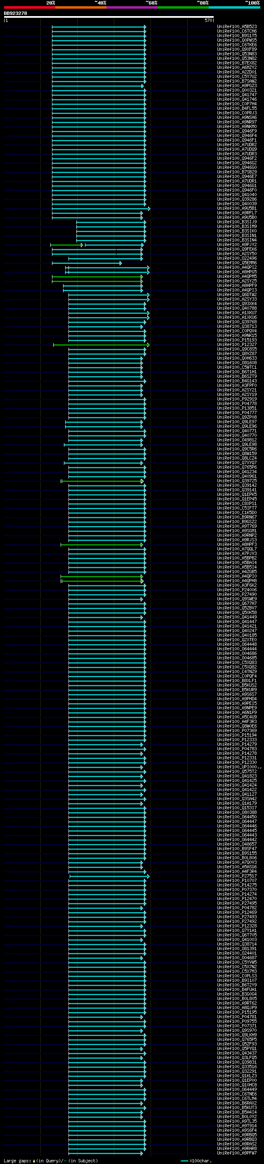Open UniRef100_A4QPI0 entry
This screenshot has width=264, height=1164.
pos(237,576)
